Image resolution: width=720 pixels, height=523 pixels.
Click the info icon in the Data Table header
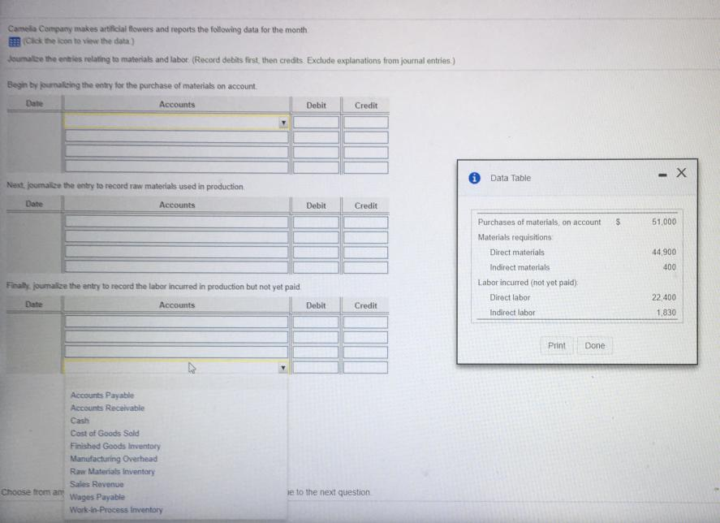(473, 178)
